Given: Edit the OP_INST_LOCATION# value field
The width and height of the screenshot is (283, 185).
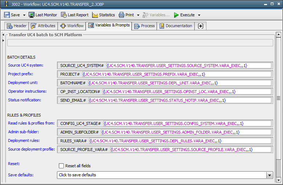Looking at the screenshot, I should 187,92.
